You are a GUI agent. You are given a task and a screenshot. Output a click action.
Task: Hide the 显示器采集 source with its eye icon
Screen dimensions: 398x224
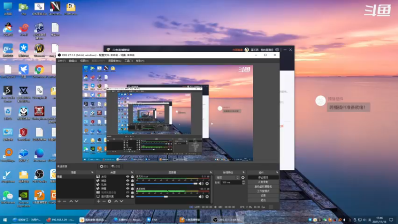128,196
